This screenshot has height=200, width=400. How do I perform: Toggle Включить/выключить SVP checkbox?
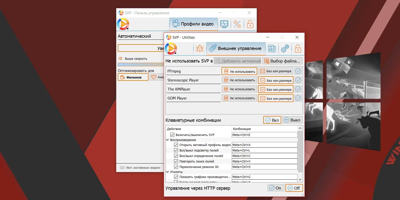click(x=172, y=135)
